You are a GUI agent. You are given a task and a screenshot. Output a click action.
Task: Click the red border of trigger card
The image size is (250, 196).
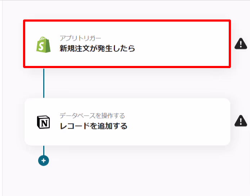127,21
